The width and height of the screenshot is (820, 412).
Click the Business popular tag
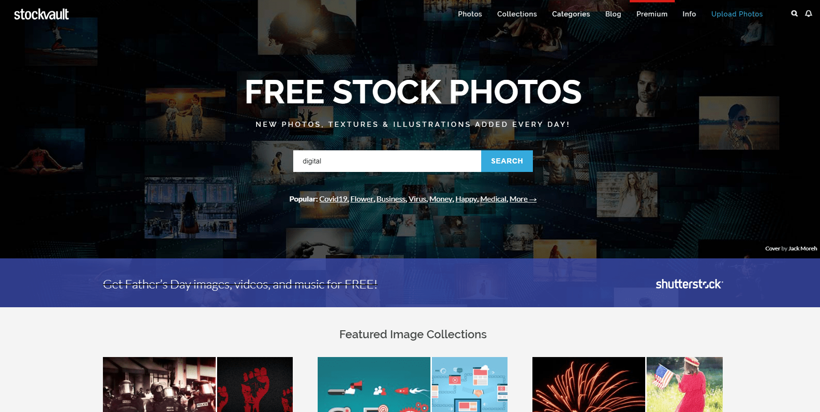(391, 199)
